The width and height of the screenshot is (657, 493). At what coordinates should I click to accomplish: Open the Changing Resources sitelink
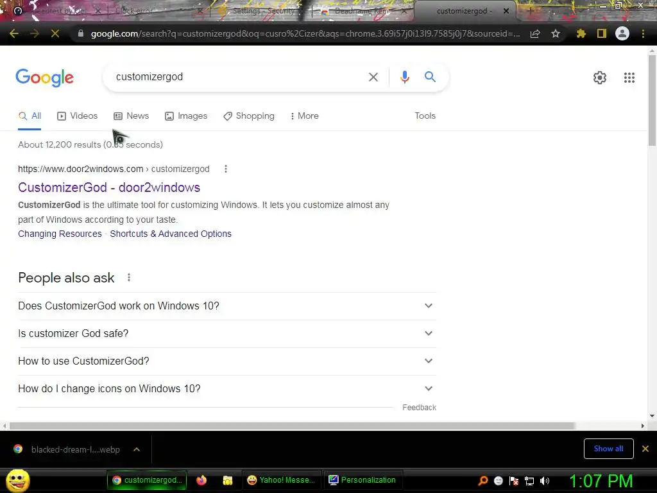[x=60, y=234]
